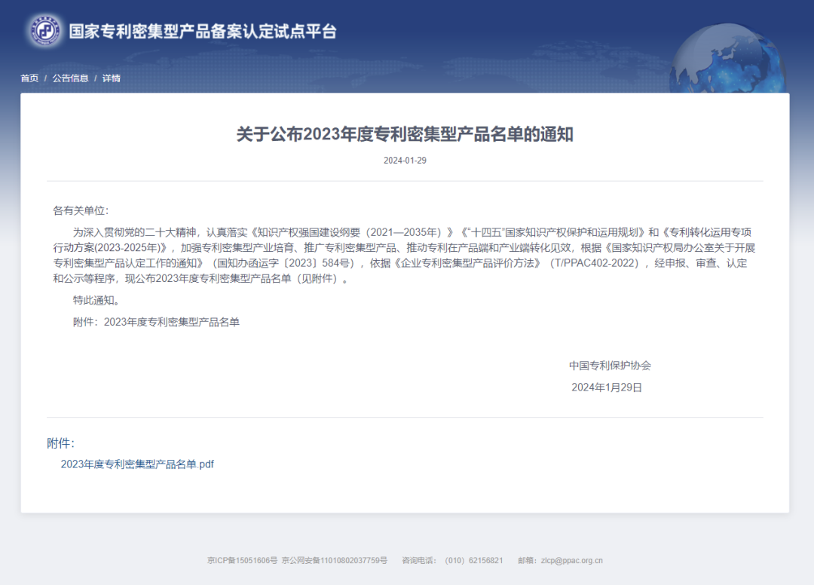Click the zlcp@ppac.org.cn email address

click(568, 561)
